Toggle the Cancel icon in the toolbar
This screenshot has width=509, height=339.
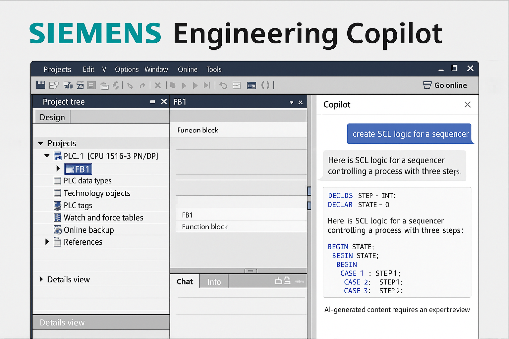[158, 85]
